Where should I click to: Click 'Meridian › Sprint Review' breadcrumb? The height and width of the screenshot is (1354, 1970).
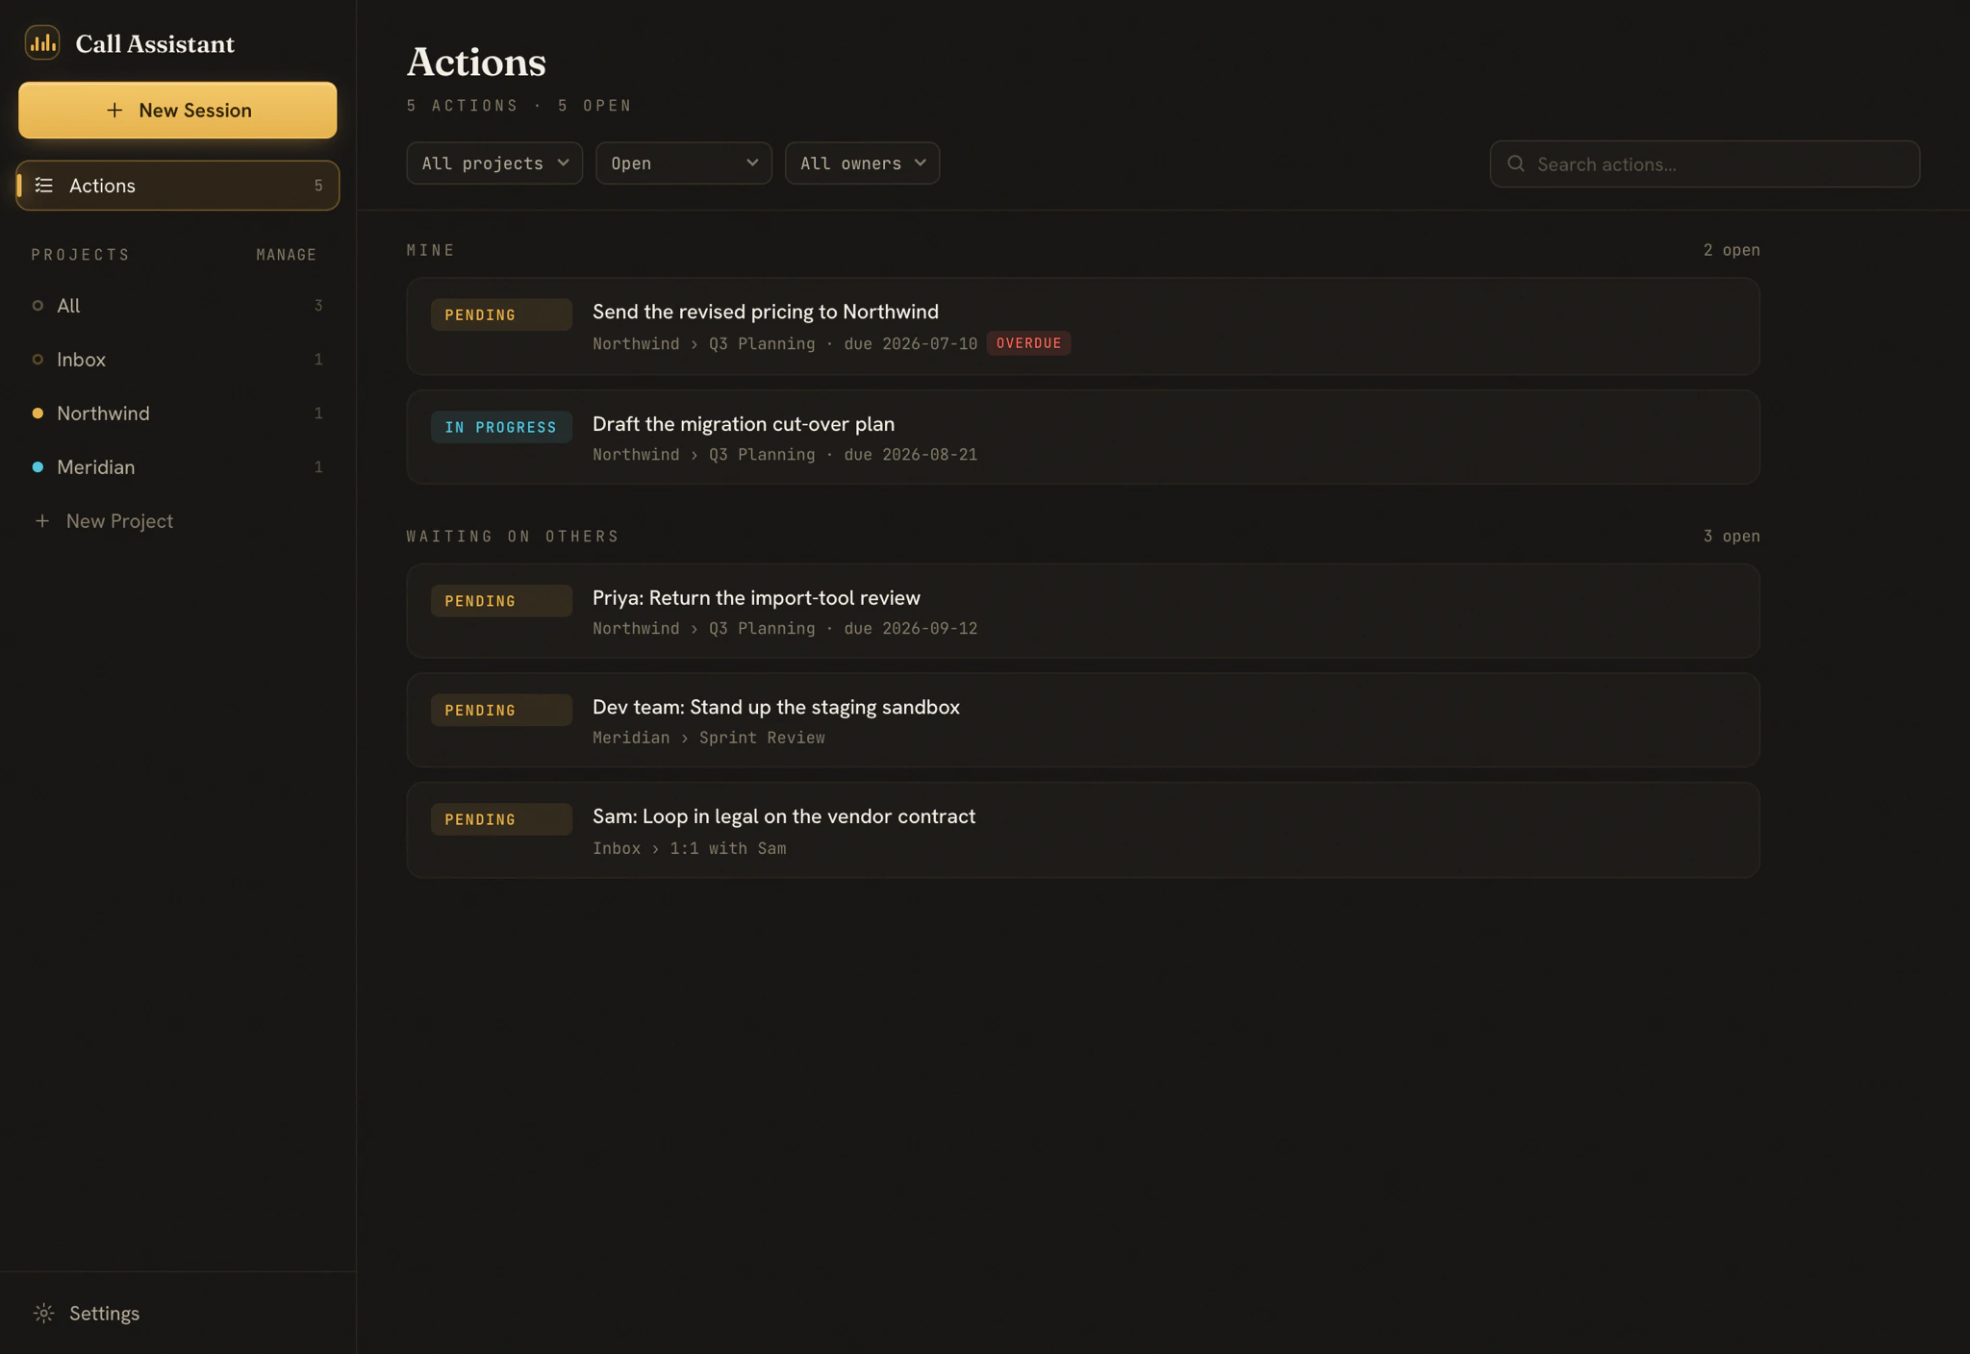click(709, 738)
